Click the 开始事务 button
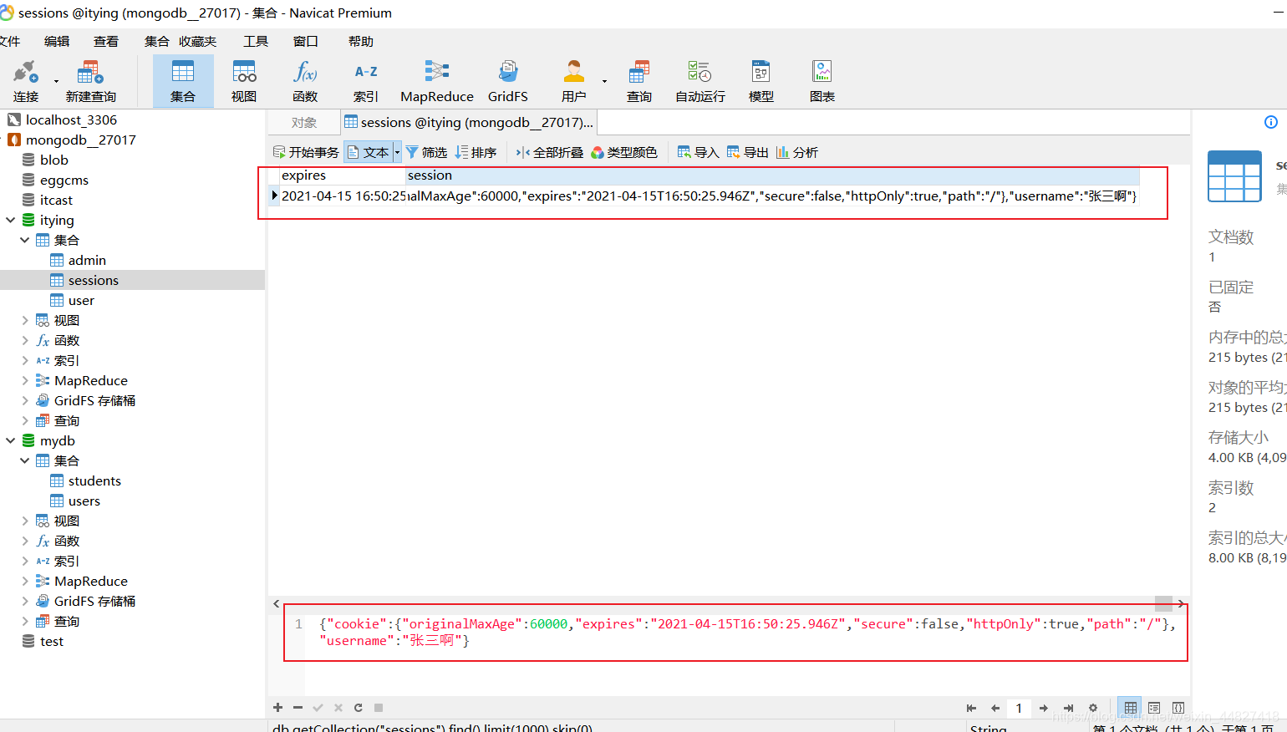Viewport: 1287px width, 732px height. coord(306,152)
